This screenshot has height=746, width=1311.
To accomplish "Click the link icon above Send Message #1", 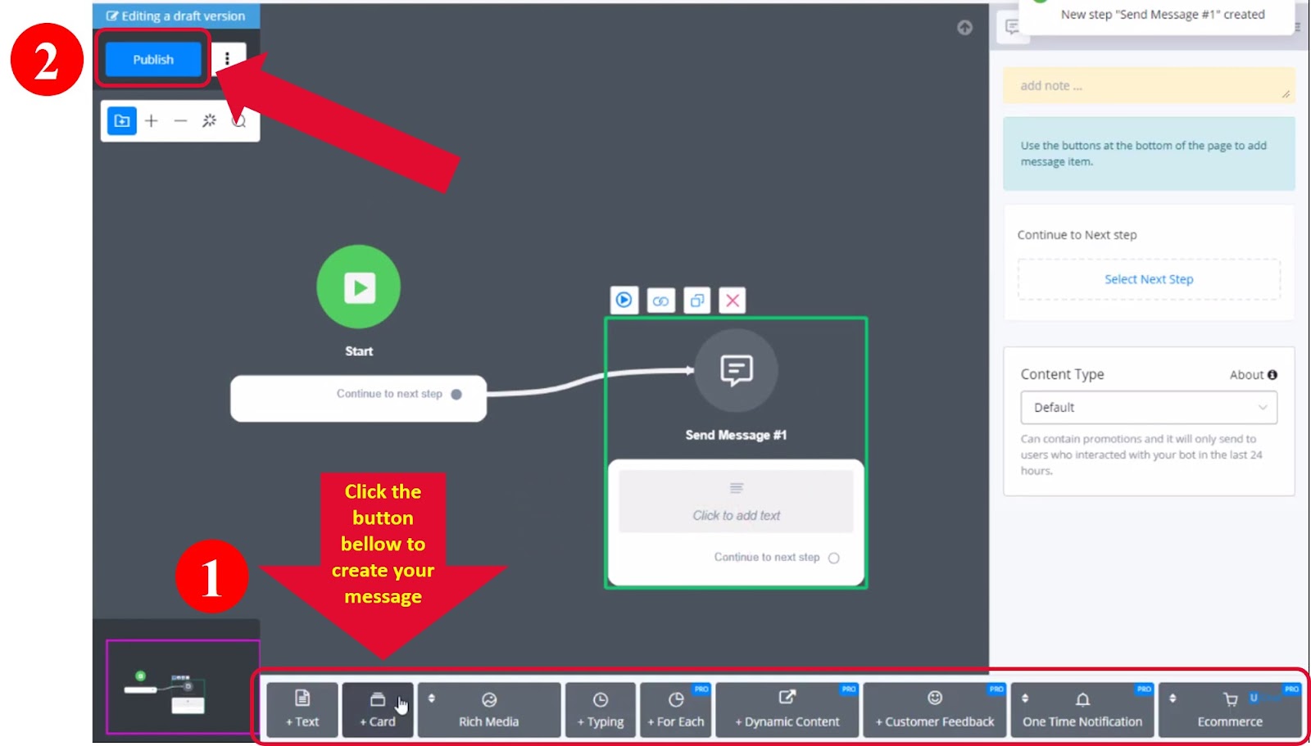I will (x=660, y=301).
